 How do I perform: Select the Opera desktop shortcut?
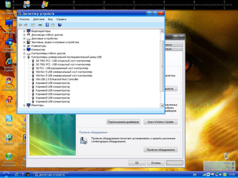coord(9,101)
